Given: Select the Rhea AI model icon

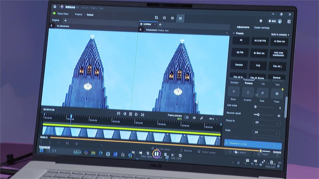Looking at the screenshot, I should (x=234, y=92).
